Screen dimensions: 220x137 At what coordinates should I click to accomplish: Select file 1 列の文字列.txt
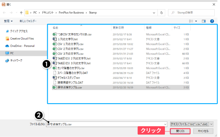(68, 39)
